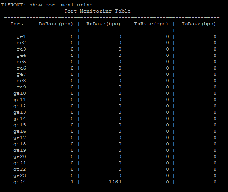Select the 'ge20' port label
The height and width of the screenshot is (192, 228).
[x=20, y=157]
